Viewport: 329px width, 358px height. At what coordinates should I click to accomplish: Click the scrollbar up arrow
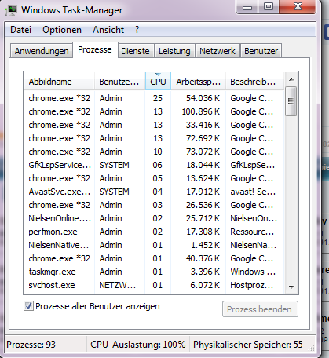291,79
